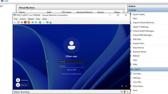Open the File menu
168x94 pixels.
pyautogui.click(x=16, y=19)
